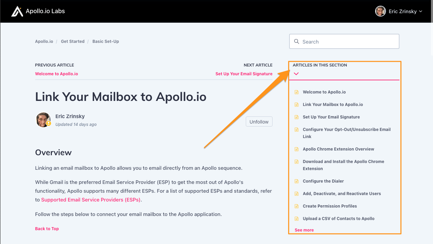Open Add, Deactivate, and Reactivate Users article
Viewport: 433px width, 244px height.
342,194
